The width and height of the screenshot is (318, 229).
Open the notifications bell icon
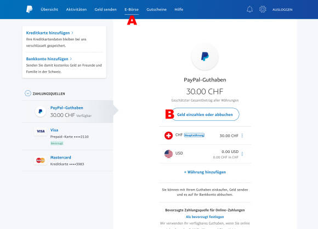coord(249,9)
